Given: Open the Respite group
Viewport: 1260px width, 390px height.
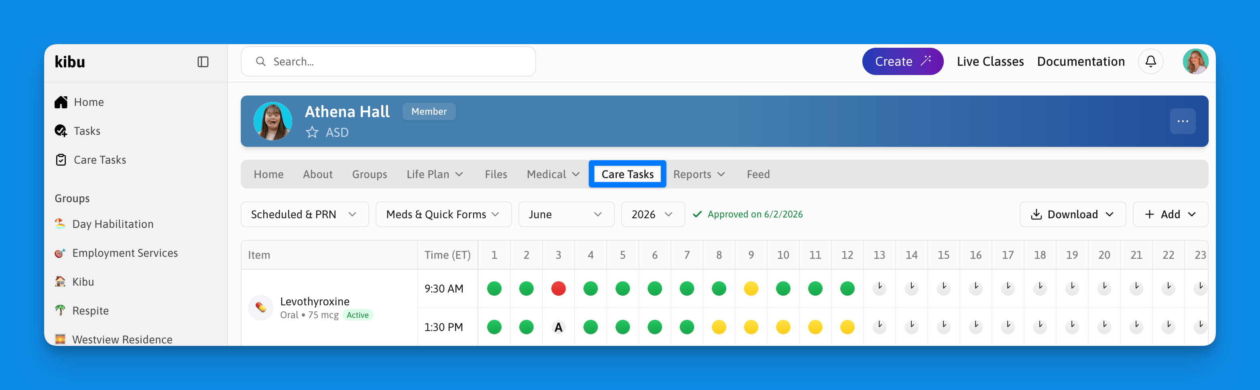Looking at the screenshot, I should 82,310.
